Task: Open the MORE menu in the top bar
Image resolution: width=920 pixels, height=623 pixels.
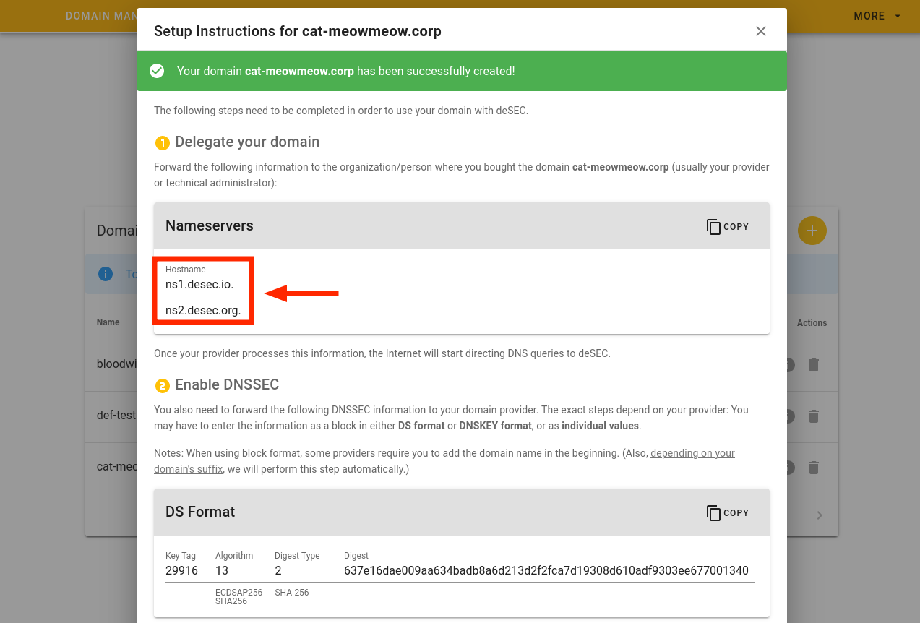Action: 877,16
